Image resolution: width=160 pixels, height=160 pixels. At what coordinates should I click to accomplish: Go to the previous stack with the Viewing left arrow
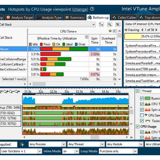coord(142,30)
